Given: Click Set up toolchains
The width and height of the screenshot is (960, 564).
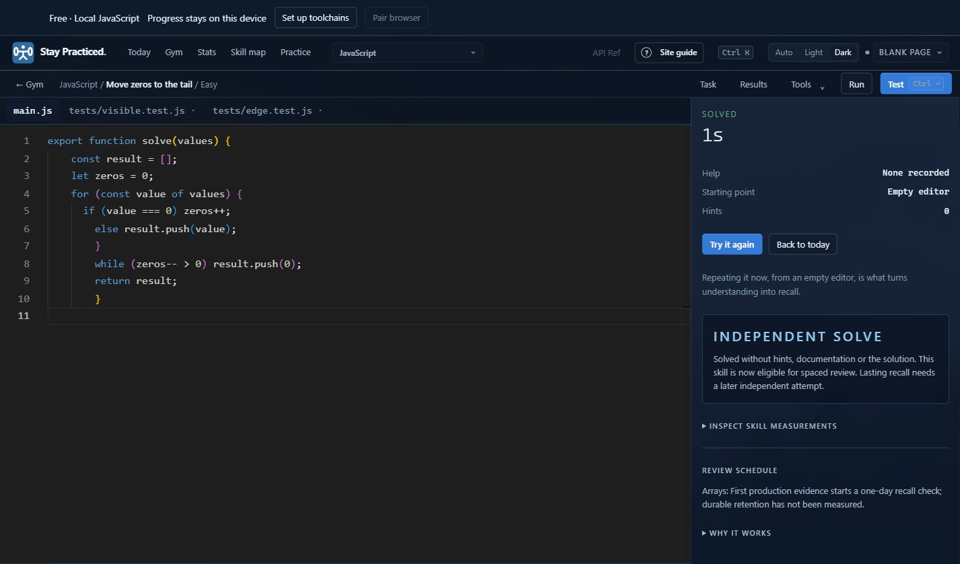Looking at the screenshot, I should pos(315,18).
